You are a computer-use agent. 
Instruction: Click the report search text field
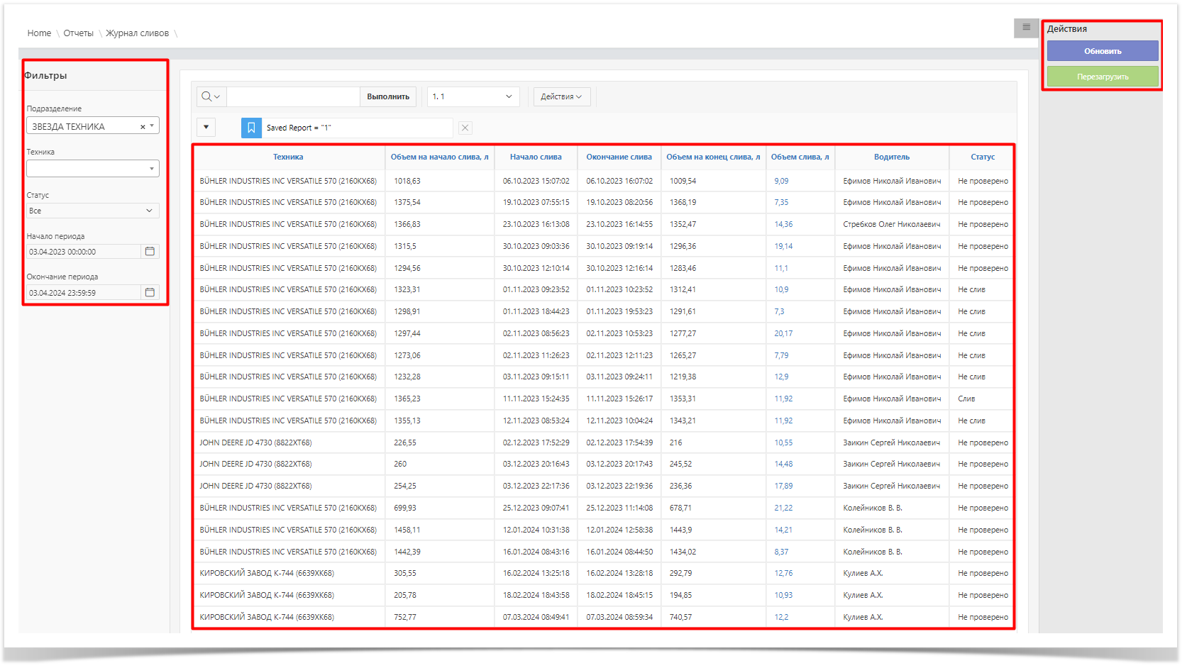pyautogui.click(x=293, y=96)
